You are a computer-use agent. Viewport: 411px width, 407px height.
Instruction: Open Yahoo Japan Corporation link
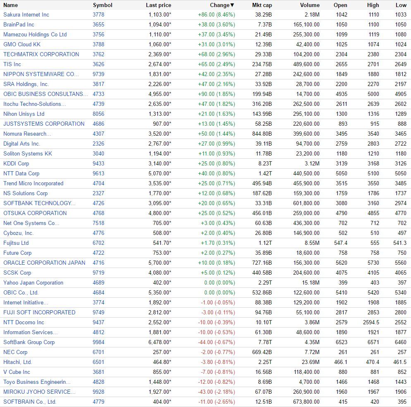[33, 283]
